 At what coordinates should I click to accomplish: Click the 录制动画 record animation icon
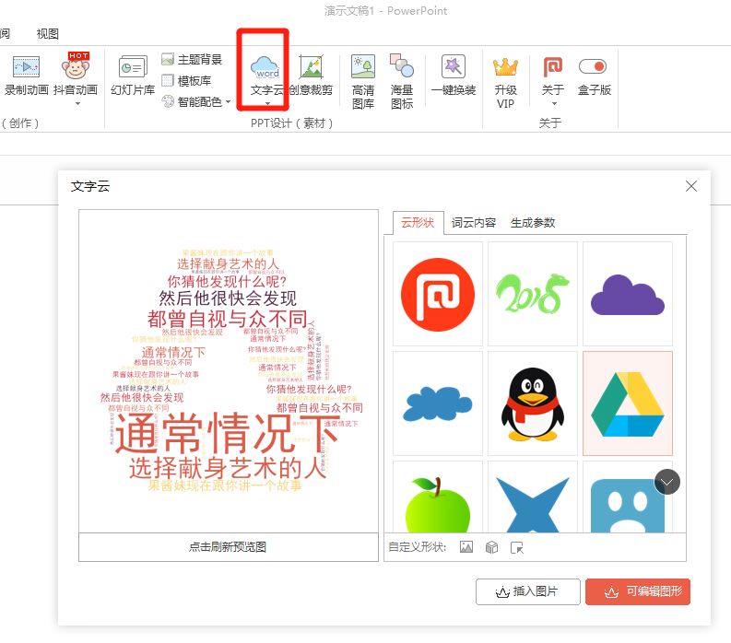click(26, 67)
